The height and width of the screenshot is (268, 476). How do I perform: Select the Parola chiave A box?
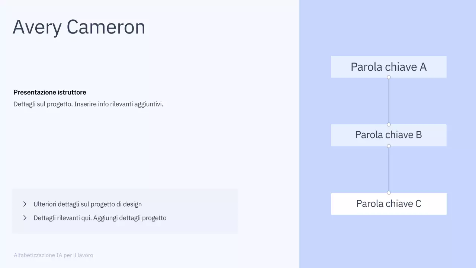click(x=389, y=67)
